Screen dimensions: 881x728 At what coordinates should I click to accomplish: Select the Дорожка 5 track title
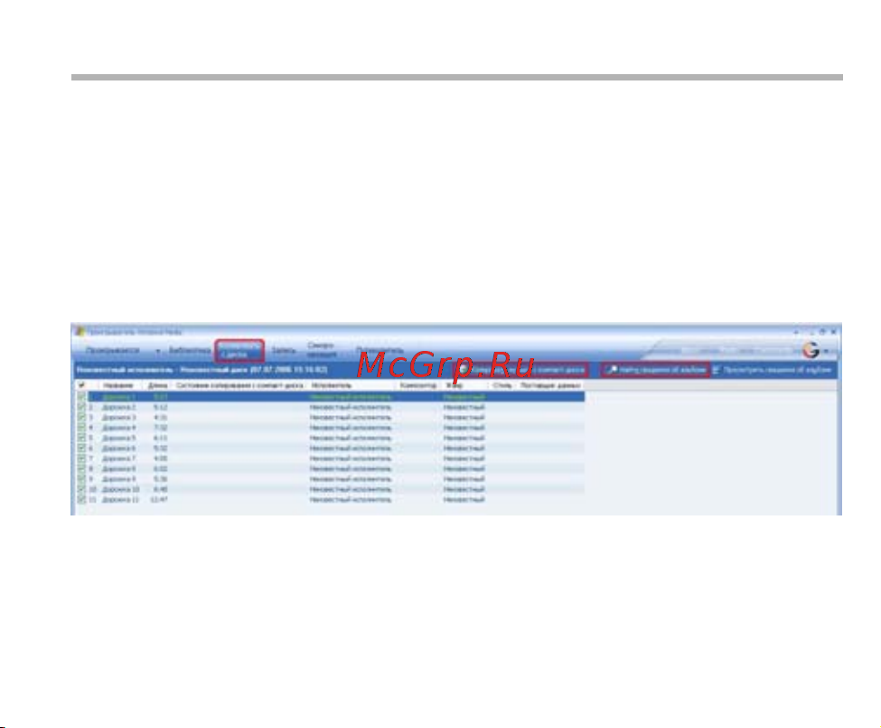[118, 438]
